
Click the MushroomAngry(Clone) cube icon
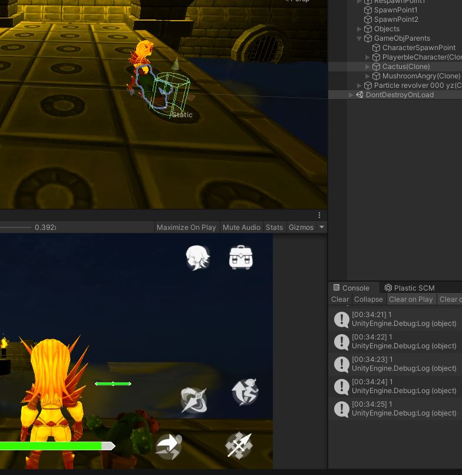pos(376,76)
